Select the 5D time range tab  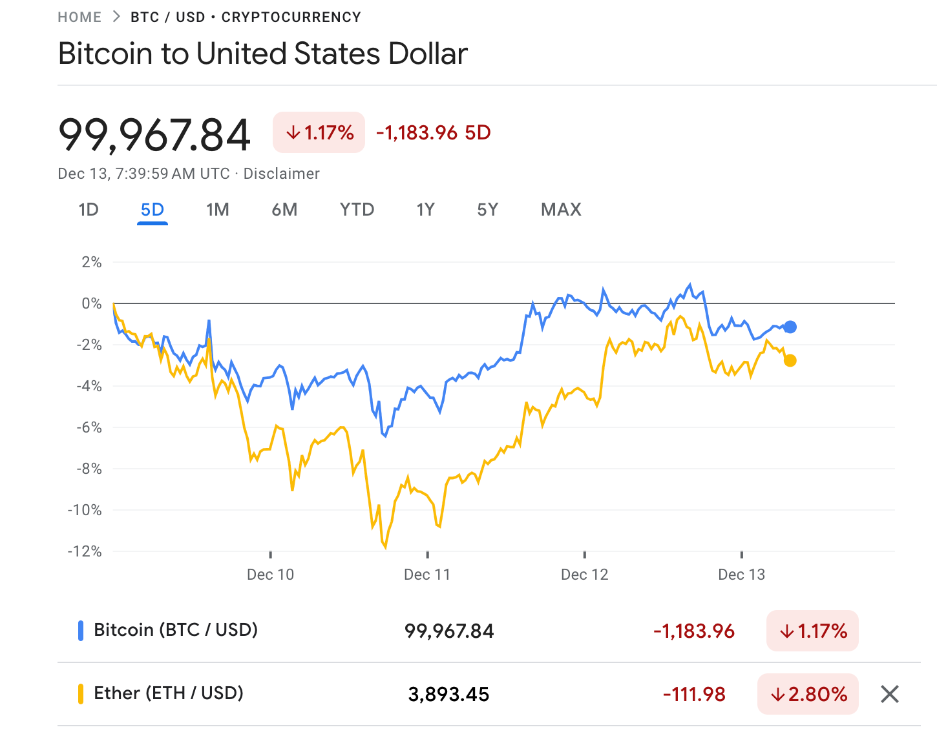[153, 210]
